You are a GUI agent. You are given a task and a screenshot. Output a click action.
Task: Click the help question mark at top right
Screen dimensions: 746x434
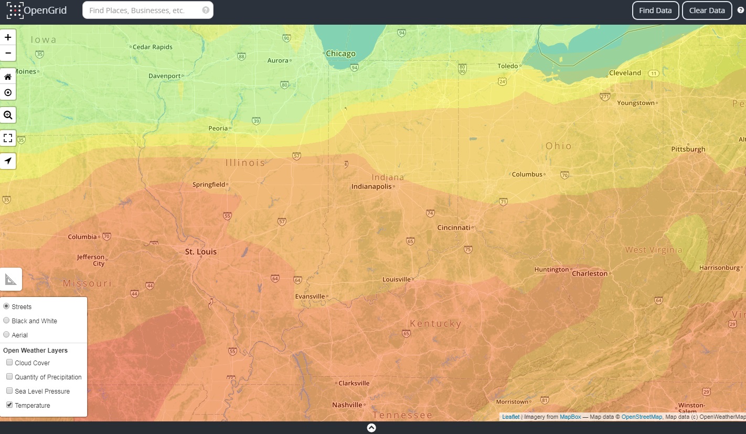point(740,10)
